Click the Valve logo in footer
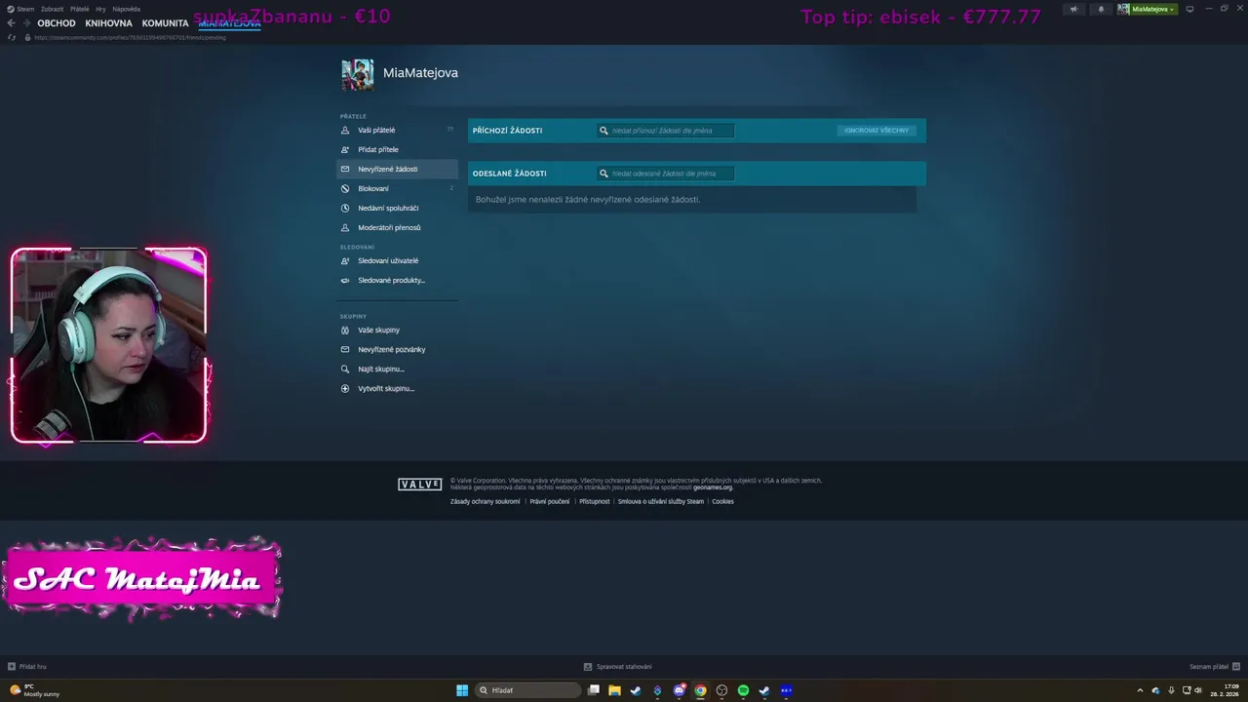The image size is (1248, 702). pyautogui.click(x=420, y=485)
